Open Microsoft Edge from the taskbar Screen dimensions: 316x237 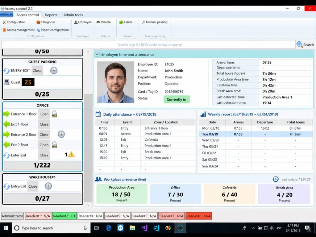pyautogui.click(x=109, y=228)
